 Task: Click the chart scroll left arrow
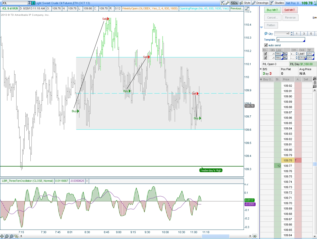tap(21, 236)
